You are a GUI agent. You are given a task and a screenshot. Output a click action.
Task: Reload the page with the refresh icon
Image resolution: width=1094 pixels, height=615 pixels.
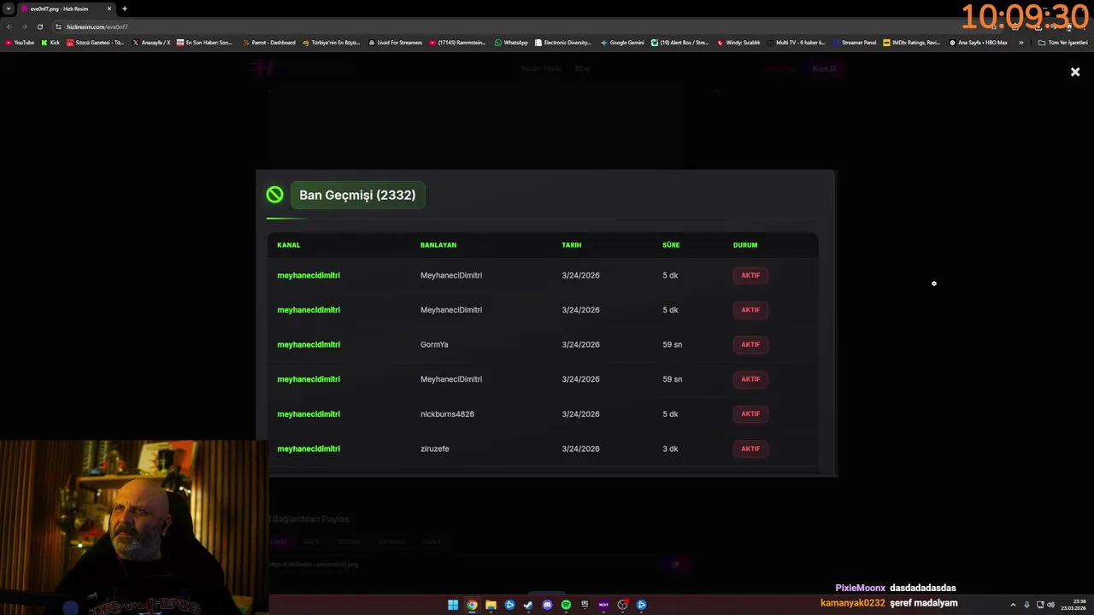coord(39,26)
